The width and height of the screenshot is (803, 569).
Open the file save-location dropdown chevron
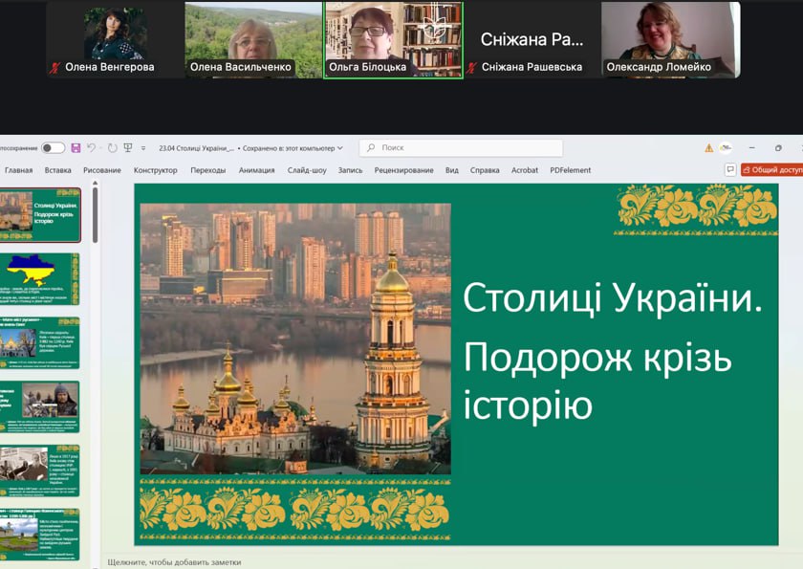pyautogui.click(x=340, y=148)
